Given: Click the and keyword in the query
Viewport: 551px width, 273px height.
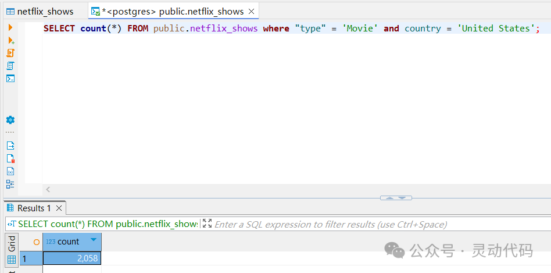Looking at the screenshot, I should (392, 29).
